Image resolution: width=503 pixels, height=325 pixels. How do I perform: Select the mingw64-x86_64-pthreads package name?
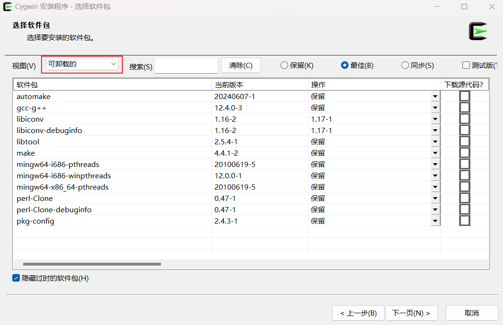tap(62, 187)
